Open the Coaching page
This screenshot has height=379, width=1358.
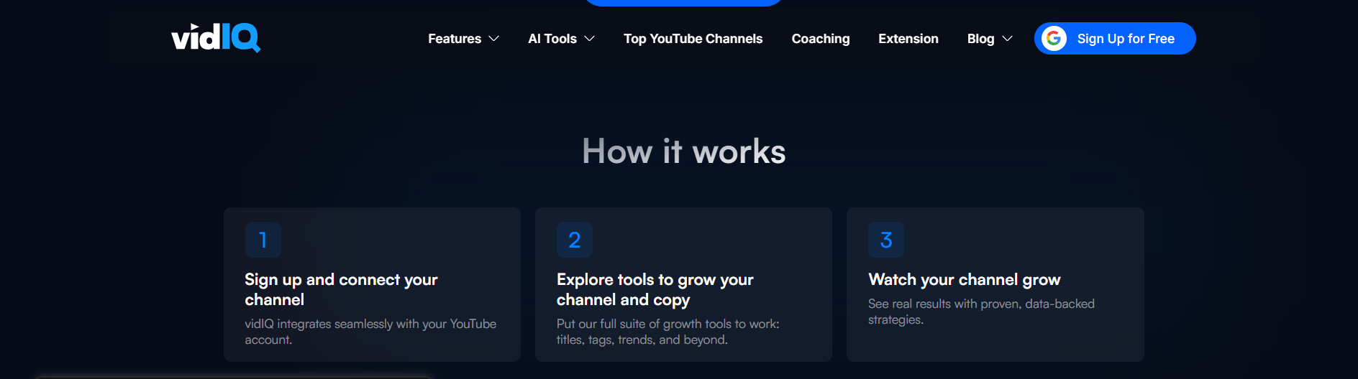coord(820,39)
